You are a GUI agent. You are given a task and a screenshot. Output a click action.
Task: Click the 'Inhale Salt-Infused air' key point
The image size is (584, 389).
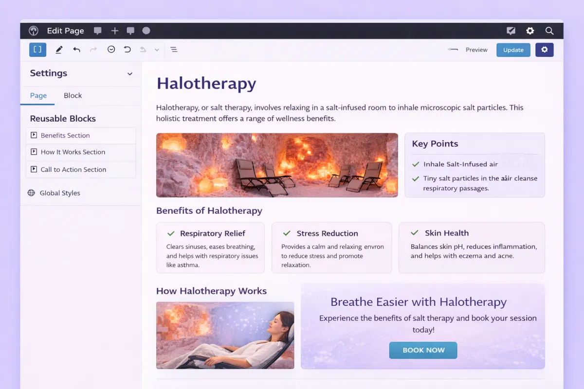[x=460, y=164]
